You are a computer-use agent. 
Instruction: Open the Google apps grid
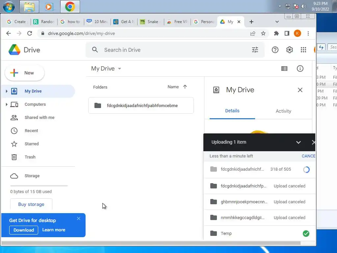coord(303,50)
